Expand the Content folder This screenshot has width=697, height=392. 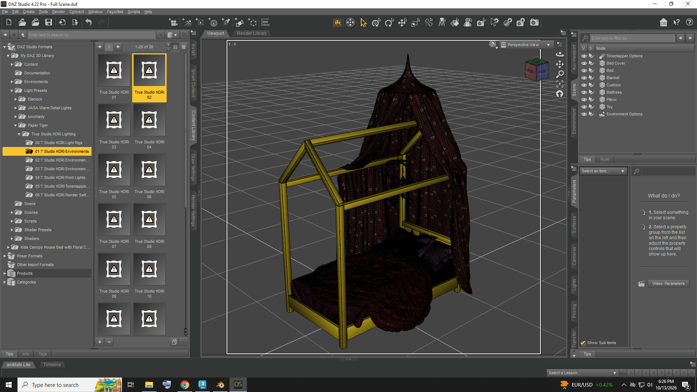(x=12, y=64)
